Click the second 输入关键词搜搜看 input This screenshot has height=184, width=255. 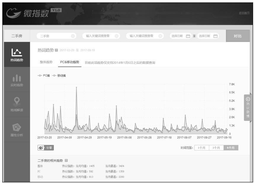101,36
